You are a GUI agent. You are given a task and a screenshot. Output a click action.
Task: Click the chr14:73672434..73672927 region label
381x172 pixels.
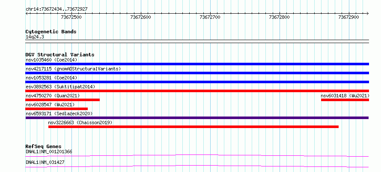[x=57, y=9]
